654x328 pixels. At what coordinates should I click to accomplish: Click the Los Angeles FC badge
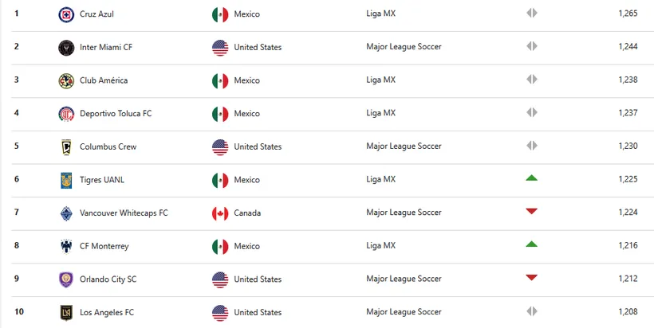coord(66,312)
